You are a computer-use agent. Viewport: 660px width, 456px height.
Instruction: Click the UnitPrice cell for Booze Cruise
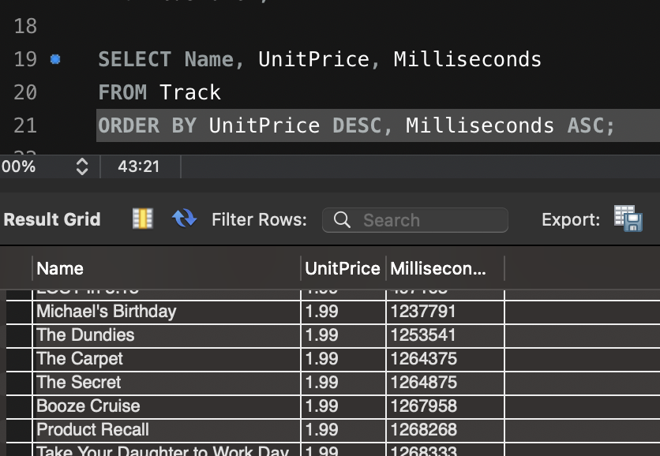[343, 406]
